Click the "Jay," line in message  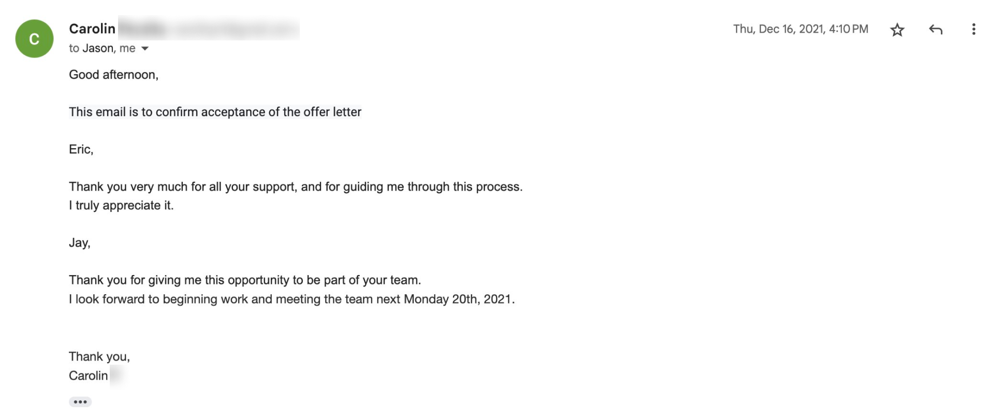point(80,242)
